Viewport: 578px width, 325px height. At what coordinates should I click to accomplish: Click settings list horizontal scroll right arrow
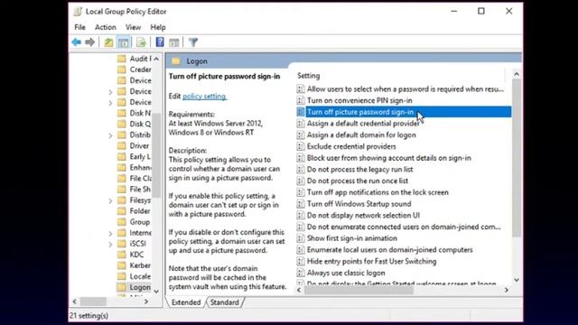(x=507, y=290)
